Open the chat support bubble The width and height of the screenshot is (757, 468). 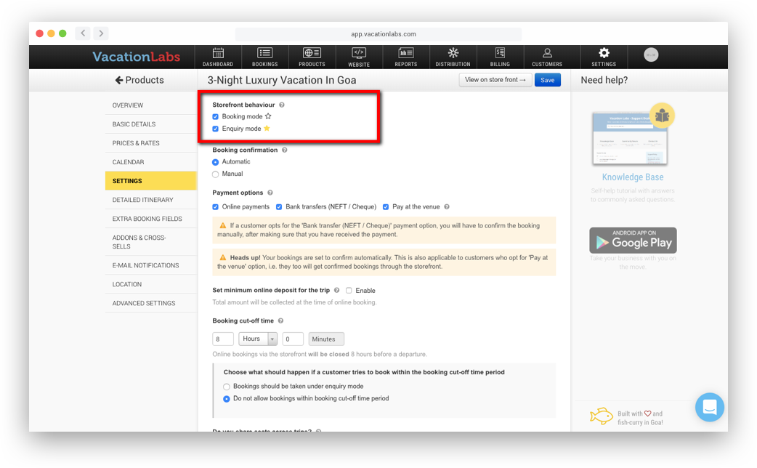[x=709, y=407]
